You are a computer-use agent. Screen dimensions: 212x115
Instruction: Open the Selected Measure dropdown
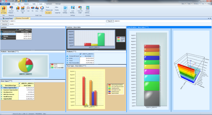11,10
